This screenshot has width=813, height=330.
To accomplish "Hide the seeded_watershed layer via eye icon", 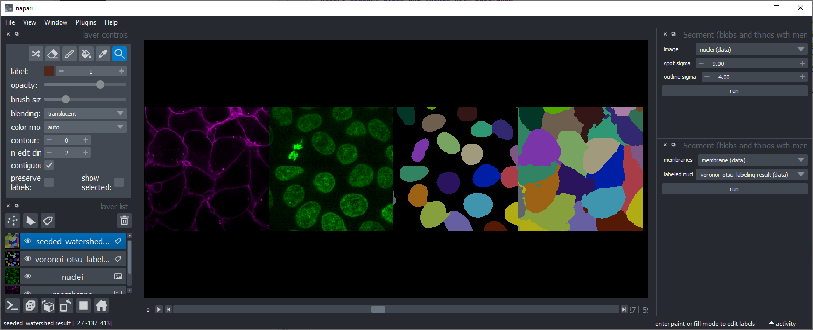I will point(28,241).
